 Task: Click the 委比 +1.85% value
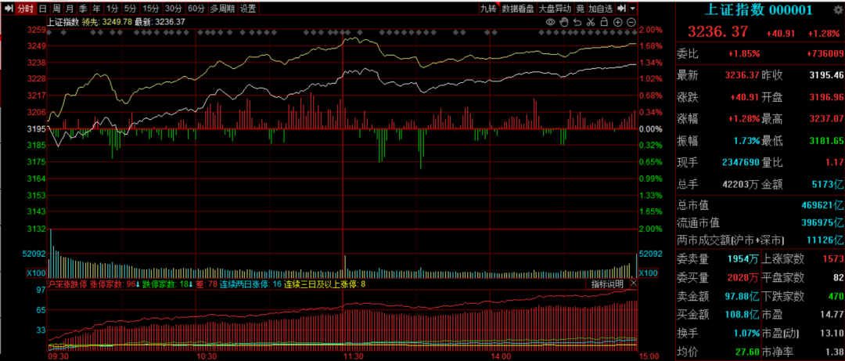[744, 53]
